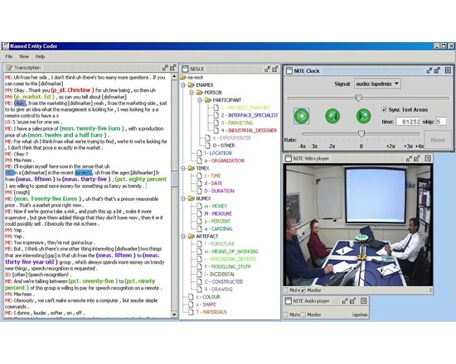456x364 pixels.
Task: Select R - DRAWING entity
Action: [x=218, y=290]
